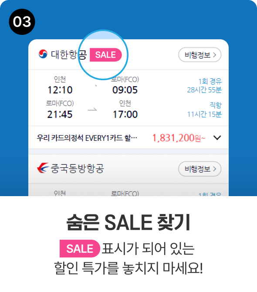Click the SALE label in the bottom description
Viewport: 257px width, 292px height.
click(80, 248)
